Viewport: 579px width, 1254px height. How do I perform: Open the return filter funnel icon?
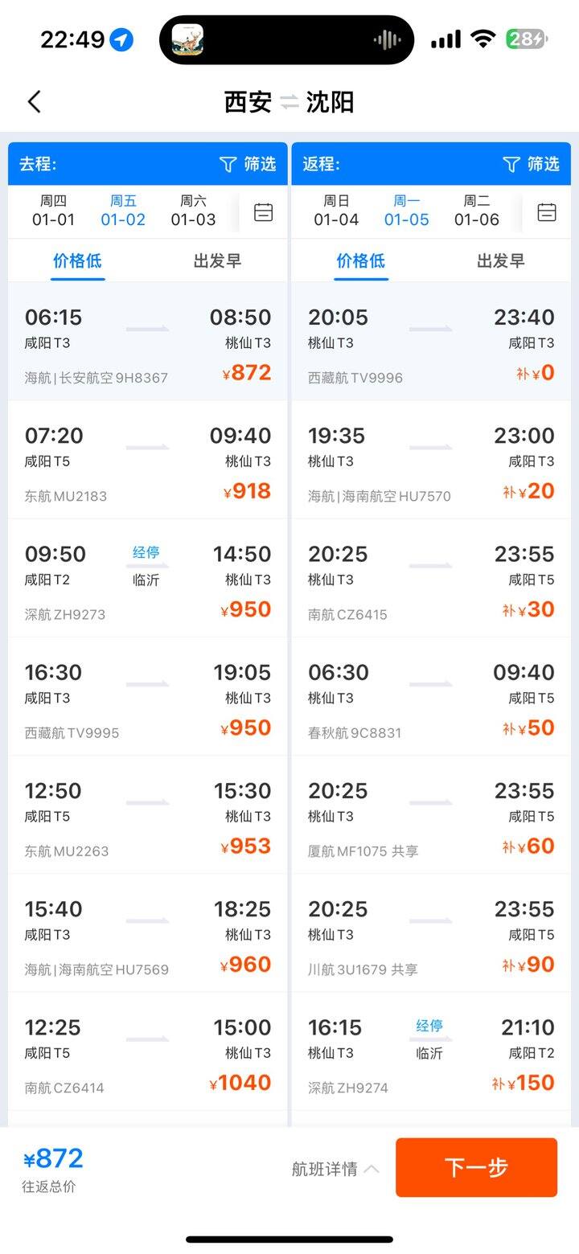[511, 165]
